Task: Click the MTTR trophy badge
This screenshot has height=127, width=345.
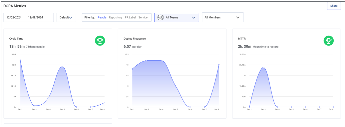Action: 328,41
